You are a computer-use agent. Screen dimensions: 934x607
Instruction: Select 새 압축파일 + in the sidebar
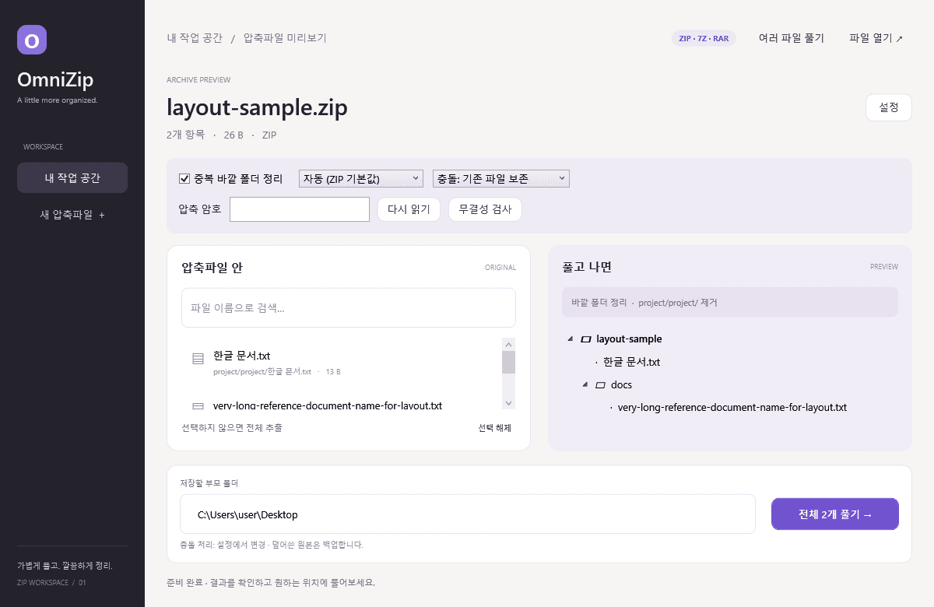[x=72, y=215]
